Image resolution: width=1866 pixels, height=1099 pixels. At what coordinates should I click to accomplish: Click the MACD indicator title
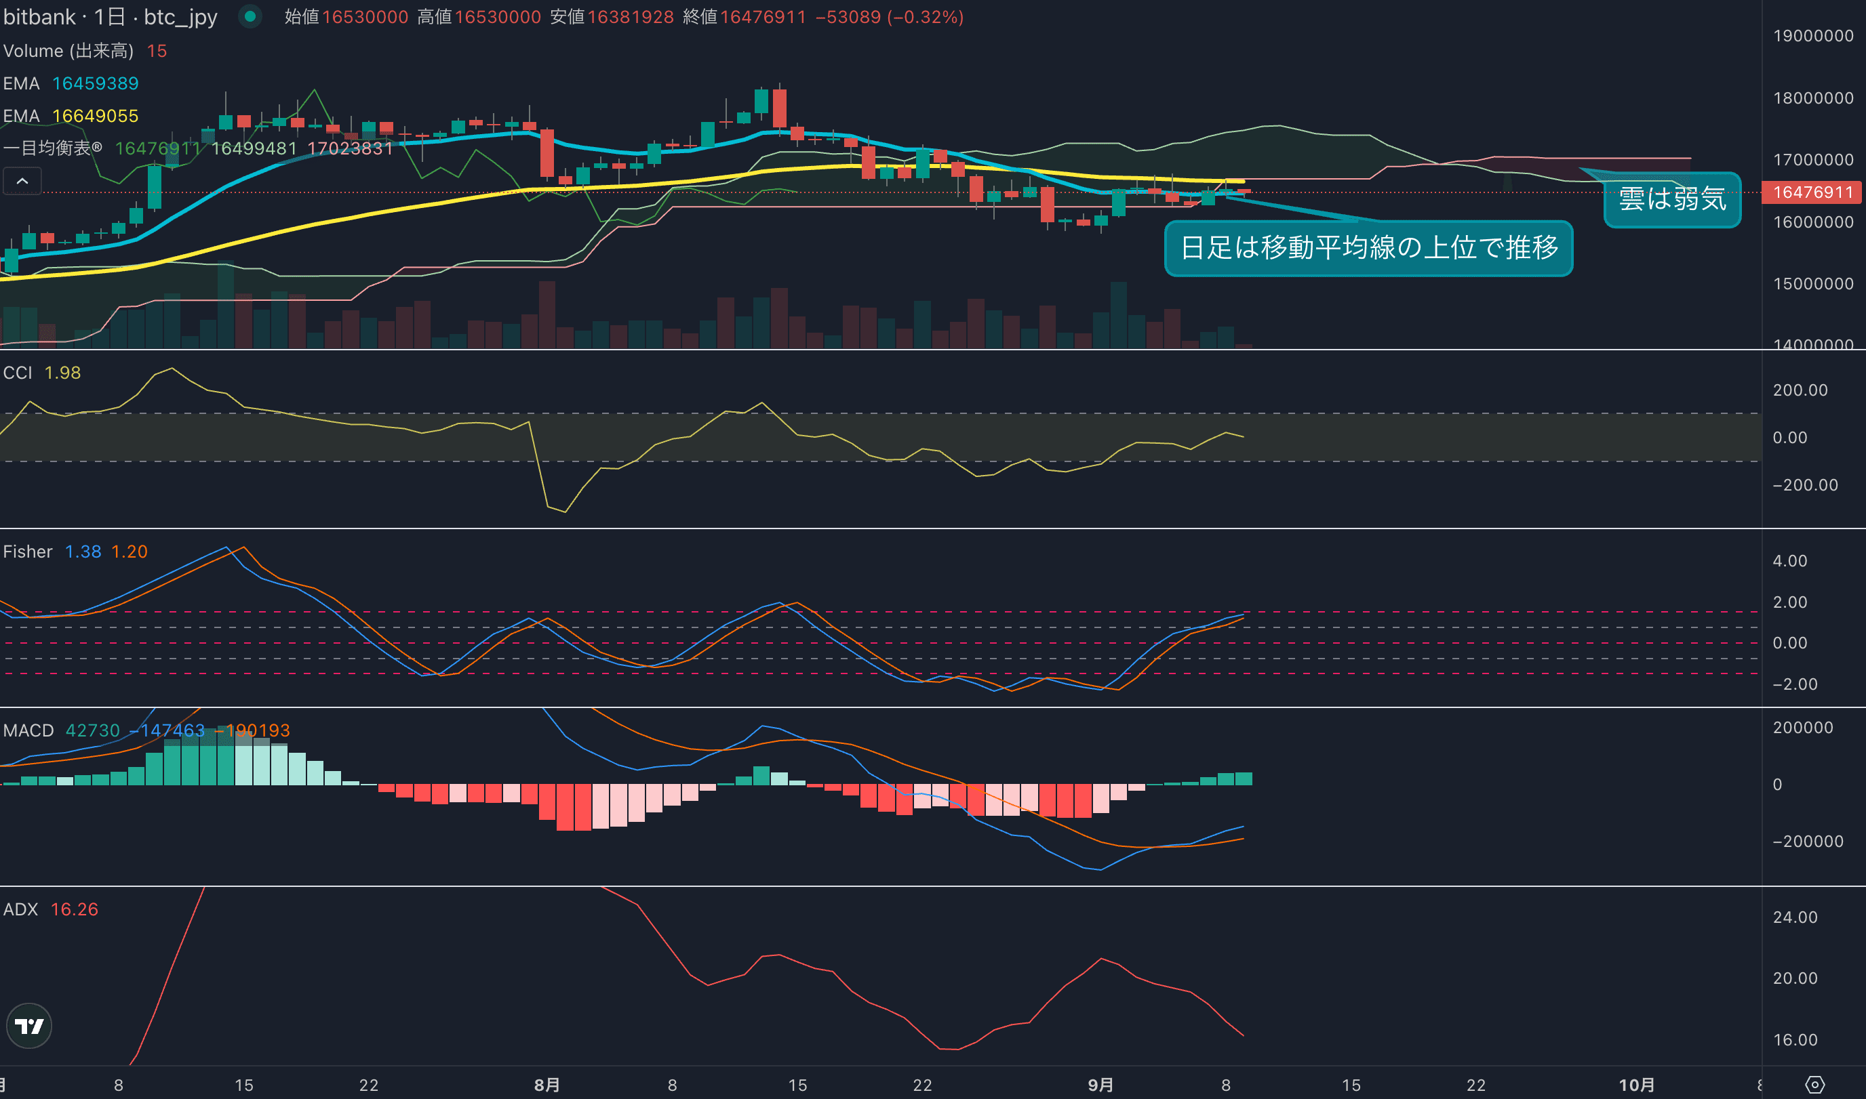(28, 730)
